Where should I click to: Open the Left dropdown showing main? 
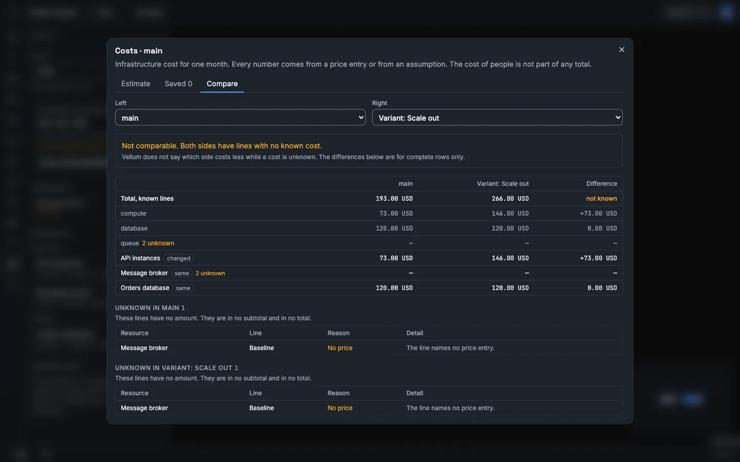click(x=240, y=118)
